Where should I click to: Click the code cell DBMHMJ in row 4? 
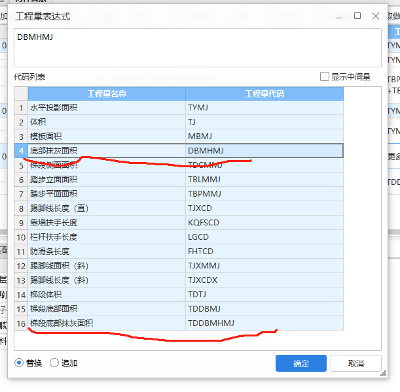(x=264, y=151)
